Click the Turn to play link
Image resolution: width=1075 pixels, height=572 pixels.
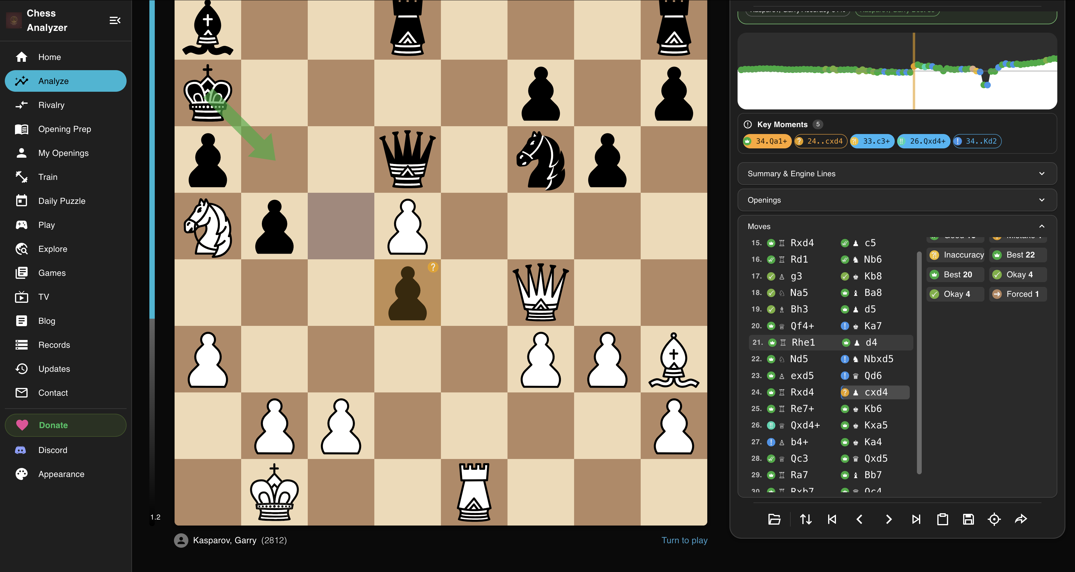[x=684, y=540]
